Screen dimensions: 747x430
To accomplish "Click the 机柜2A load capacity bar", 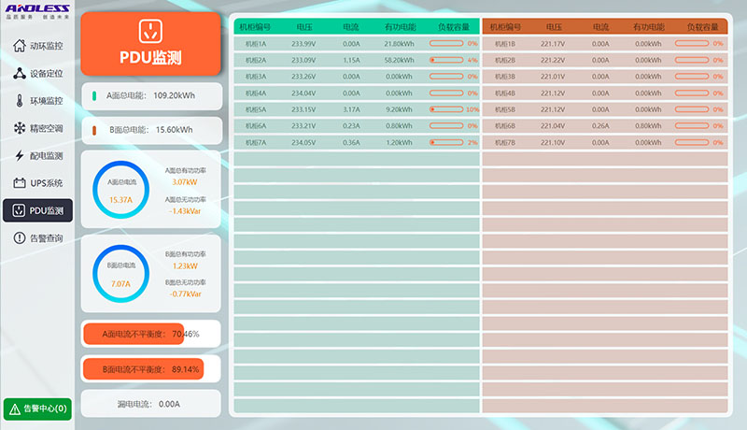I will [x=445, y=60].
